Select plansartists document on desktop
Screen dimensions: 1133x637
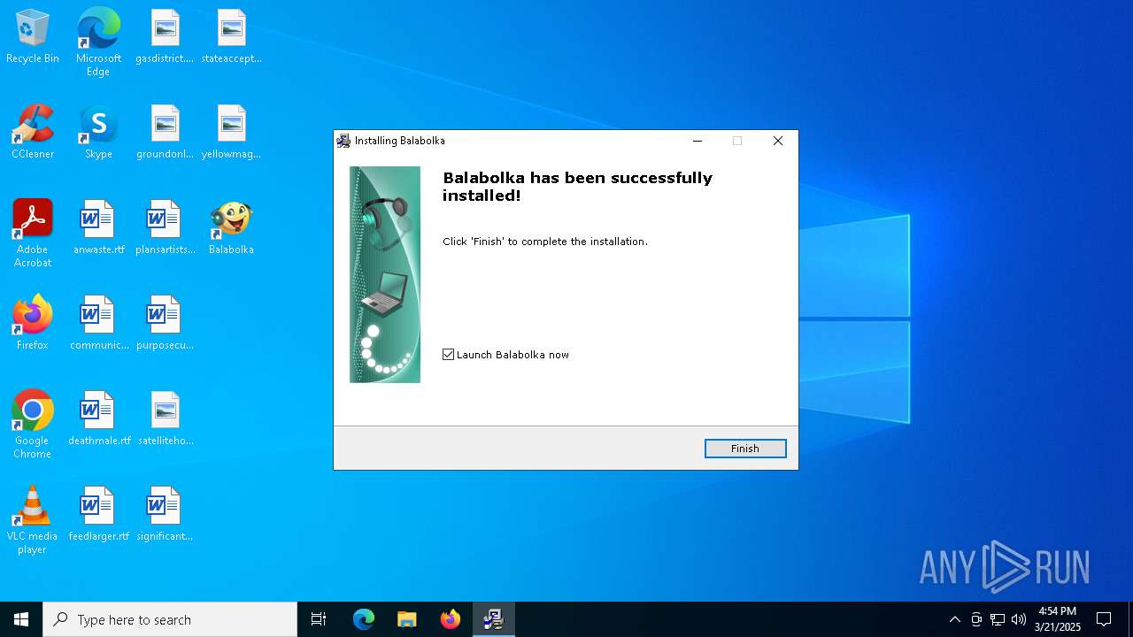tap(165, 228)
